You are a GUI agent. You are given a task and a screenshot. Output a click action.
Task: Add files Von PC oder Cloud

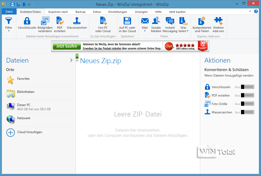tap(103, 24)
